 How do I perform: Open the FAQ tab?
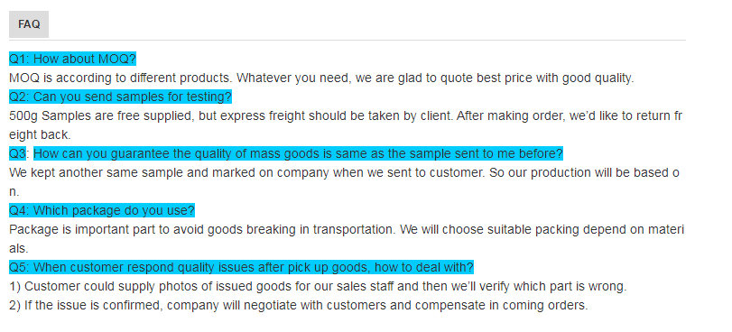[x=29, y=24]
